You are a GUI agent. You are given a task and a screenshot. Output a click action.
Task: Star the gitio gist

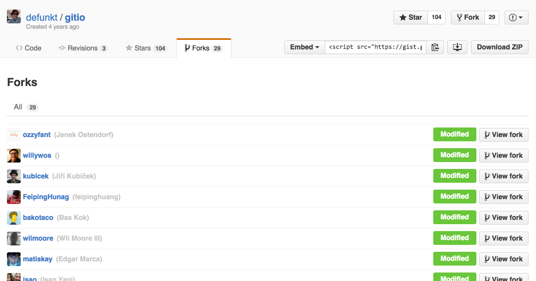pos(410,18)
